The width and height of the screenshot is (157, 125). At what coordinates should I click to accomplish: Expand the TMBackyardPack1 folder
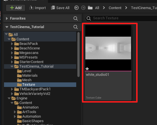[12, 89]
